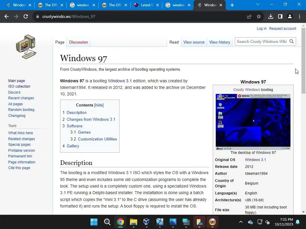
Task: Click the OneDrive cloud tray icon
Action: 250,222
